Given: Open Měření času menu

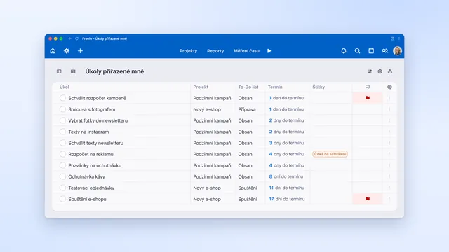Looking at the screenshot, I should tap(246, 51).
